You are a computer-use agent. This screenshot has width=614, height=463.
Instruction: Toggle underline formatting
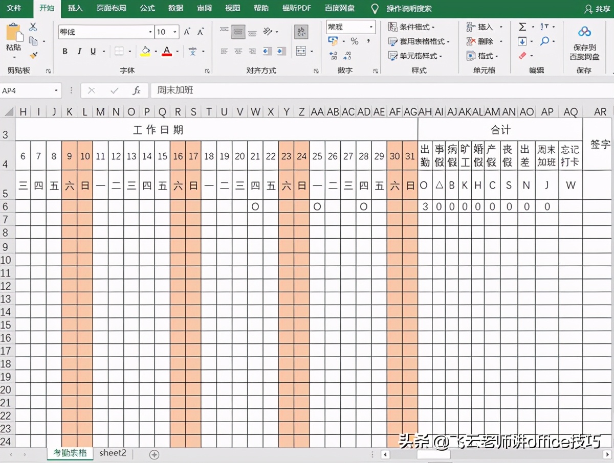click(93, 51)
